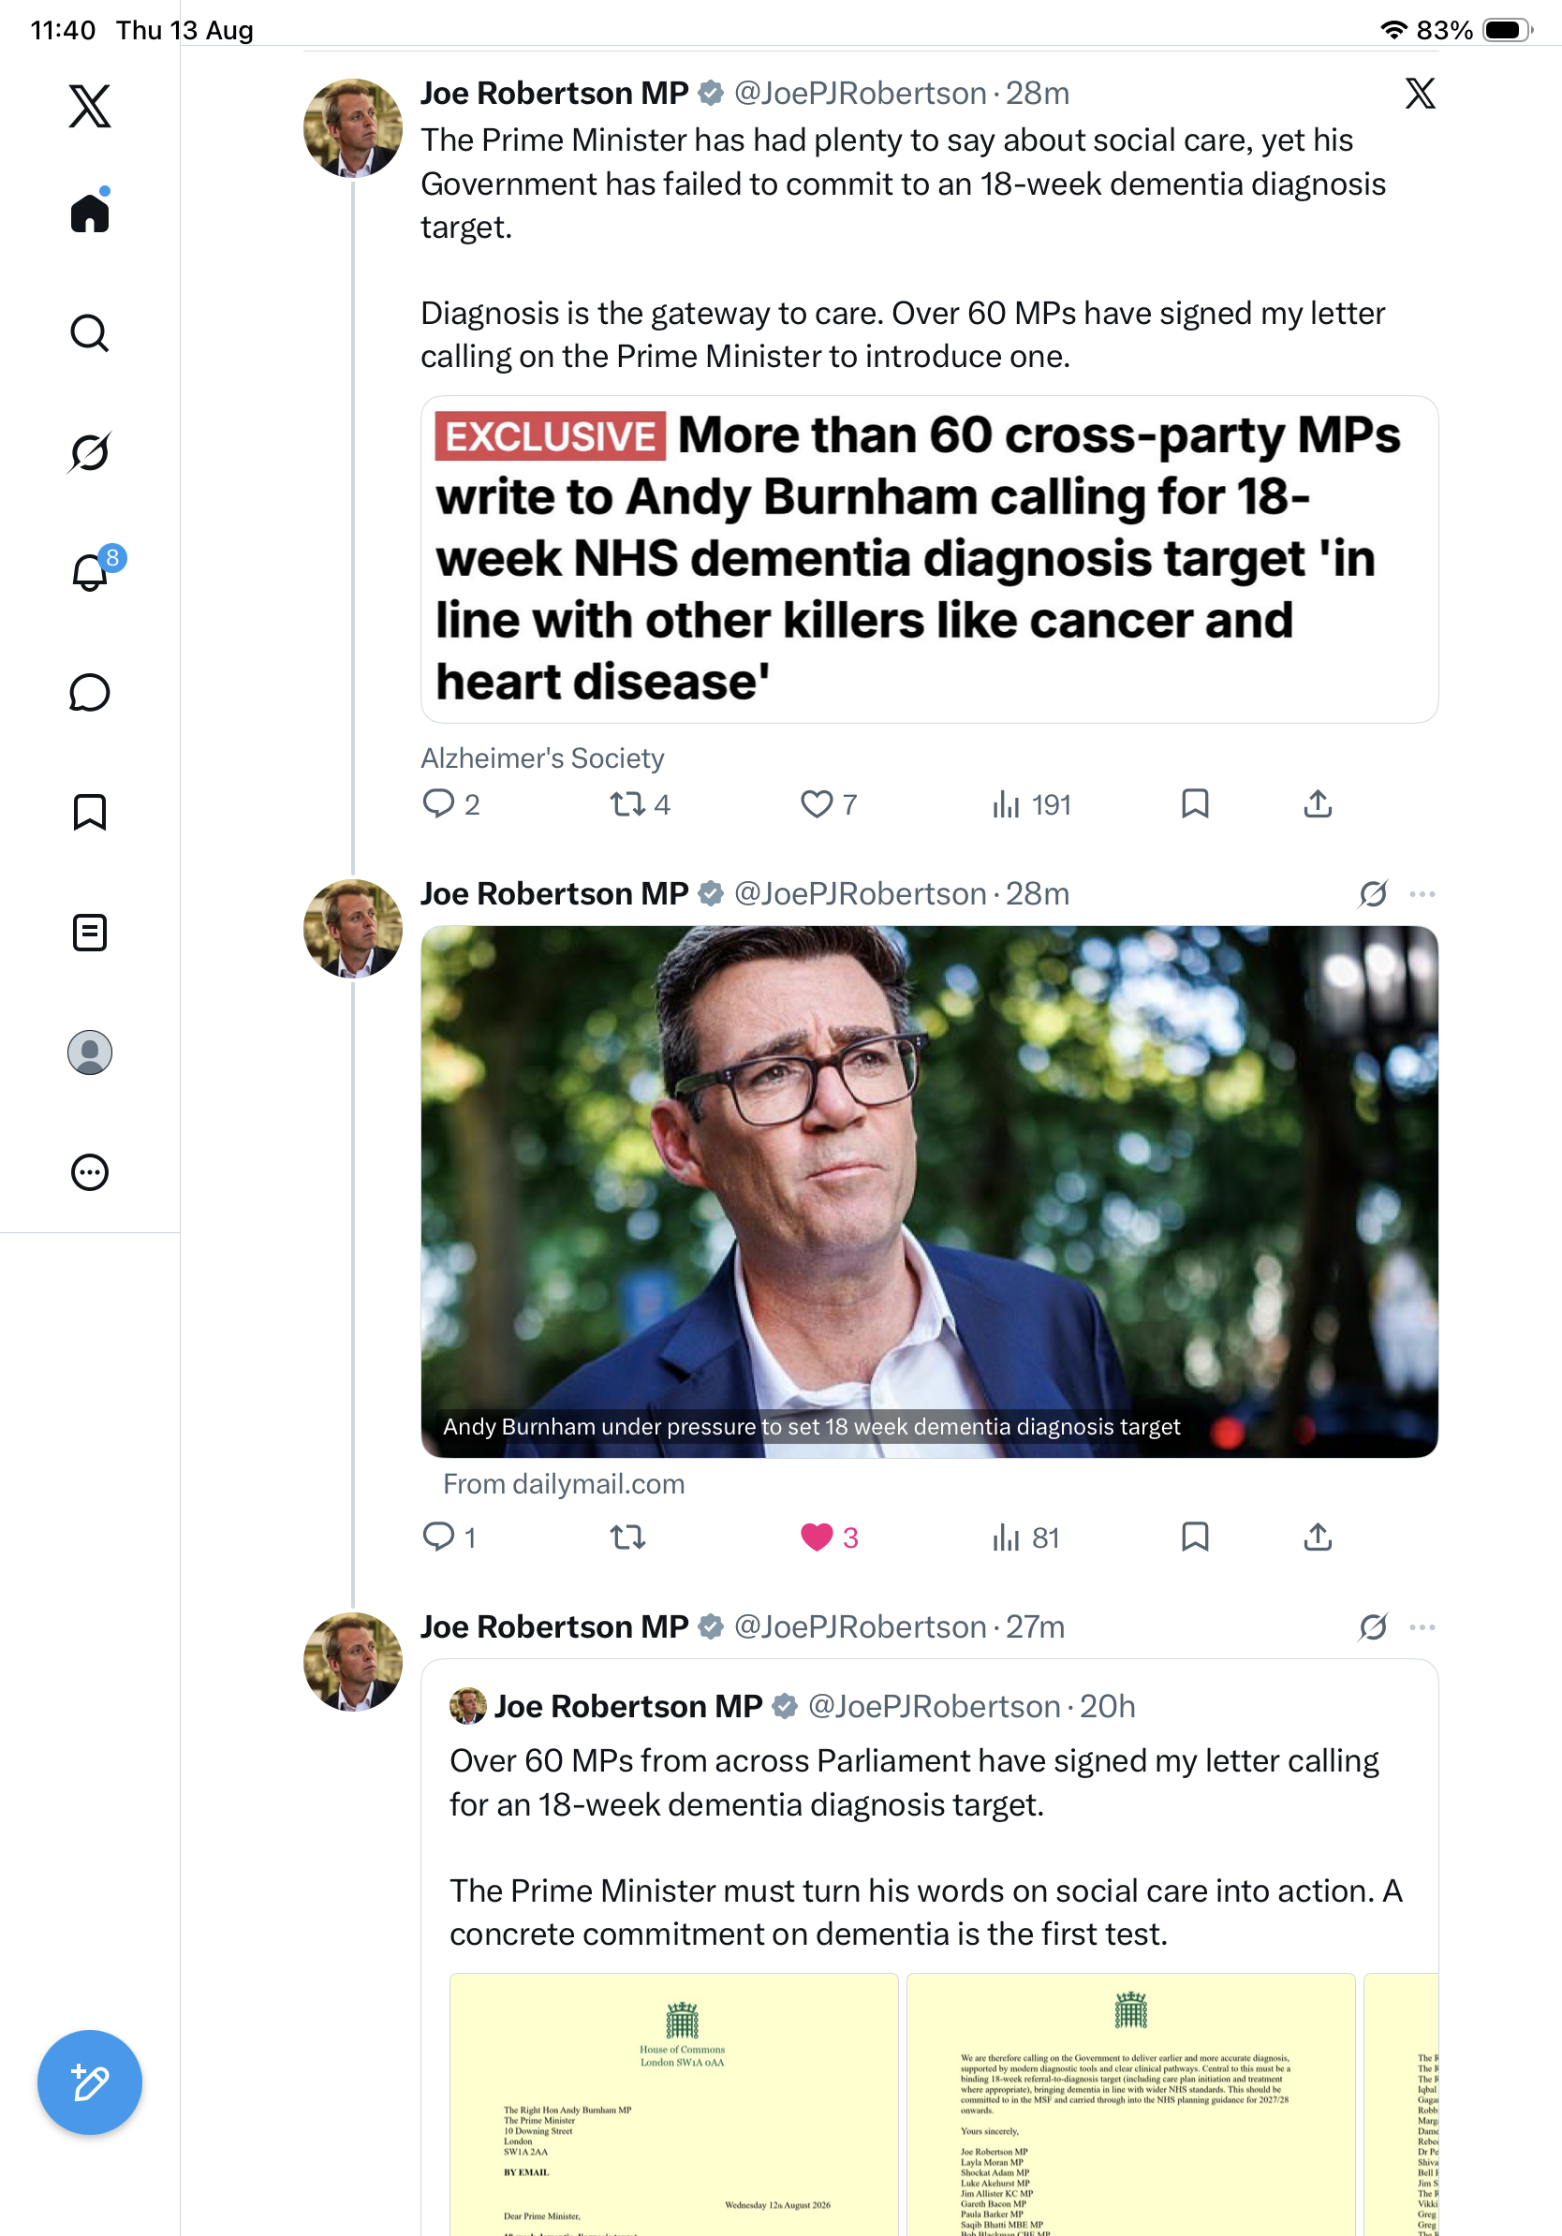View analytics showing 191 views

point(1030,804)
